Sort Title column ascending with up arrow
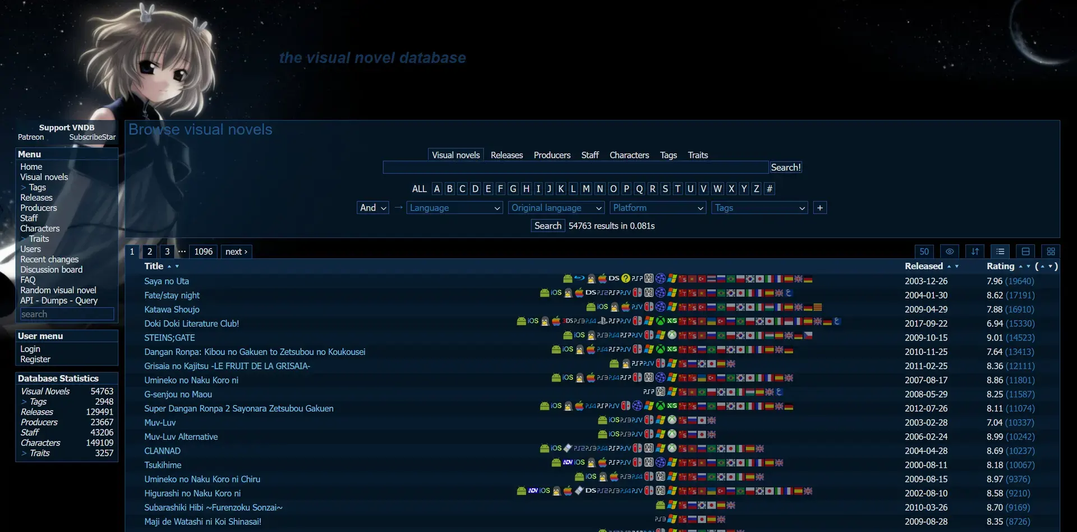1077x532 pixels. tap(169, 266)
